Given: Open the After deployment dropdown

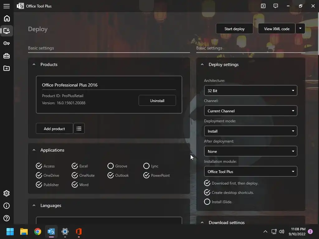Looking at the screenshot, I should click(x=251, y=151).
